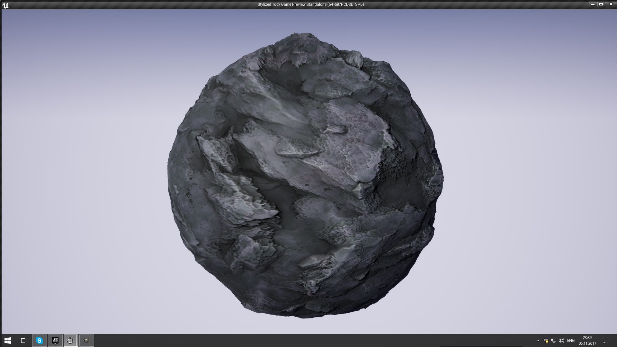Viewport: 617px width, 347px height.
Task: Open the Start menu
Action: tap(7, 340)
